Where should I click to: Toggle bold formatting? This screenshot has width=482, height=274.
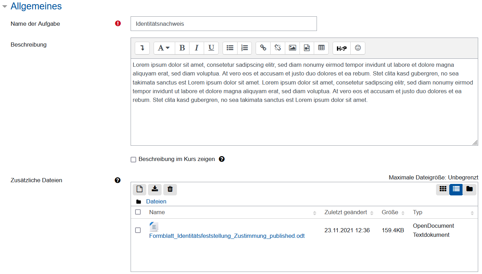pos(182,48)
